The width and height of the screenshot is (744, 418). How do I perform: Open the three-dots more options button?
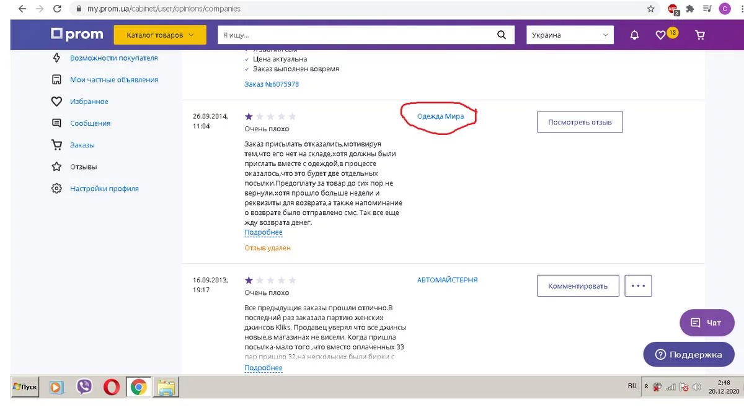click(638, 286)
